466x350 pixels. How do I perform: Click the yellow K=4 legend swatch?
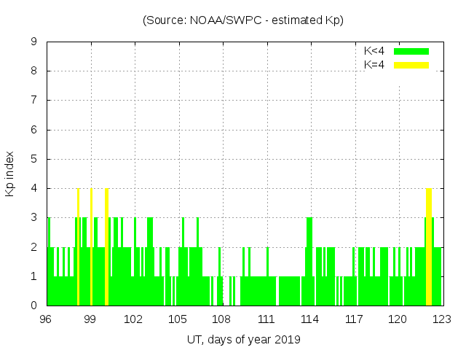[411, 65]
